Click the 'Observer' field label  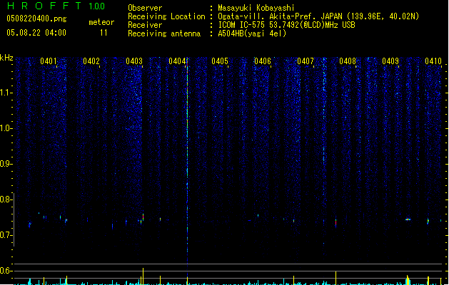click(x=145, y=8)
